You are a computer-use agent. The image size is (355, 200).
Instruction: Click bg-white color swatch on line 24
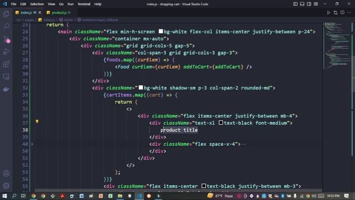(161, 31)
